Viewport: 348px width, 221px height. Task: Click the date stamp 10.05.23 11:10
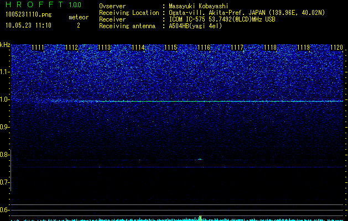[x=28, y=25]
